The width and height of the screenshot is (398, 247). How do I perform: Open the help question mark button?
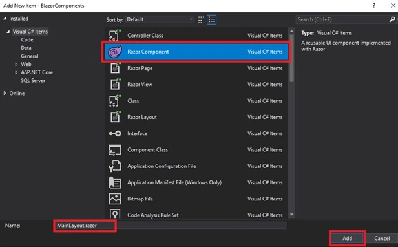[x=374, y=5]
